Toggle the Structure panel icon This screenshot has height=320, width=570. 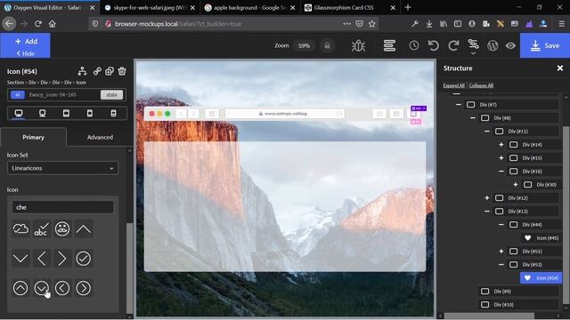389,45
